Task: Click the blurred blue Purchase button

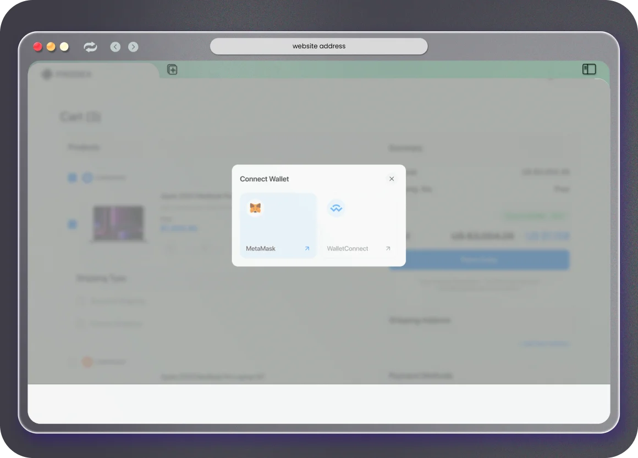Action: coord(479,260)
